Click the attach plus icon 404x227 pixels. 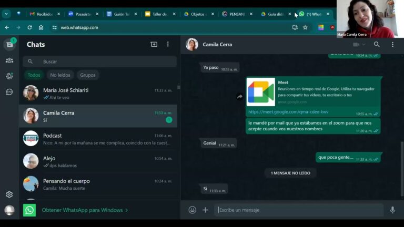pyautogui.click(x=205, y=210)
